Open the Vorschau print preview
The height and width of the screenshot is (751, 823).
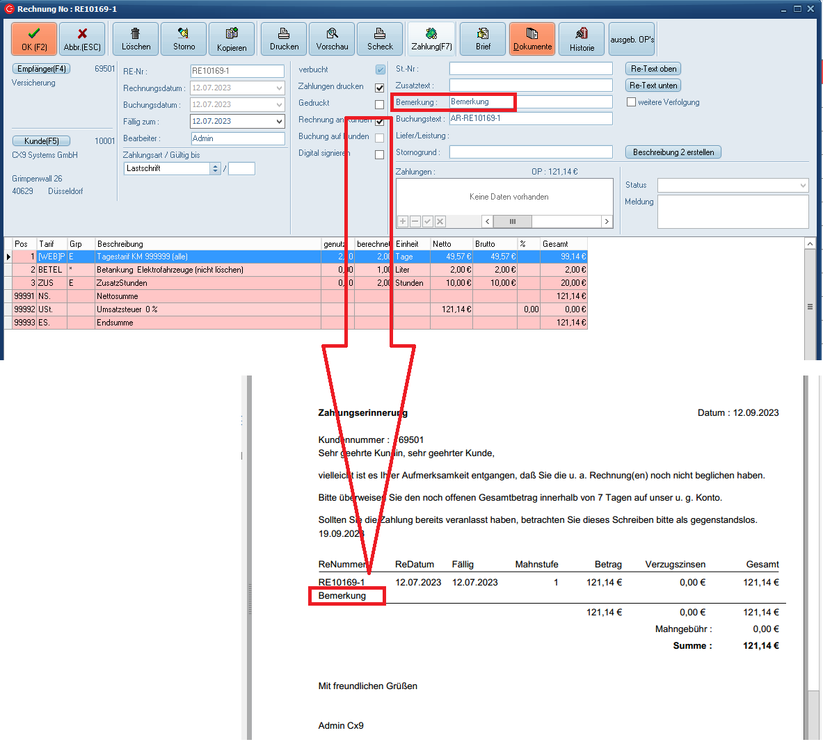tap(332, 39)
